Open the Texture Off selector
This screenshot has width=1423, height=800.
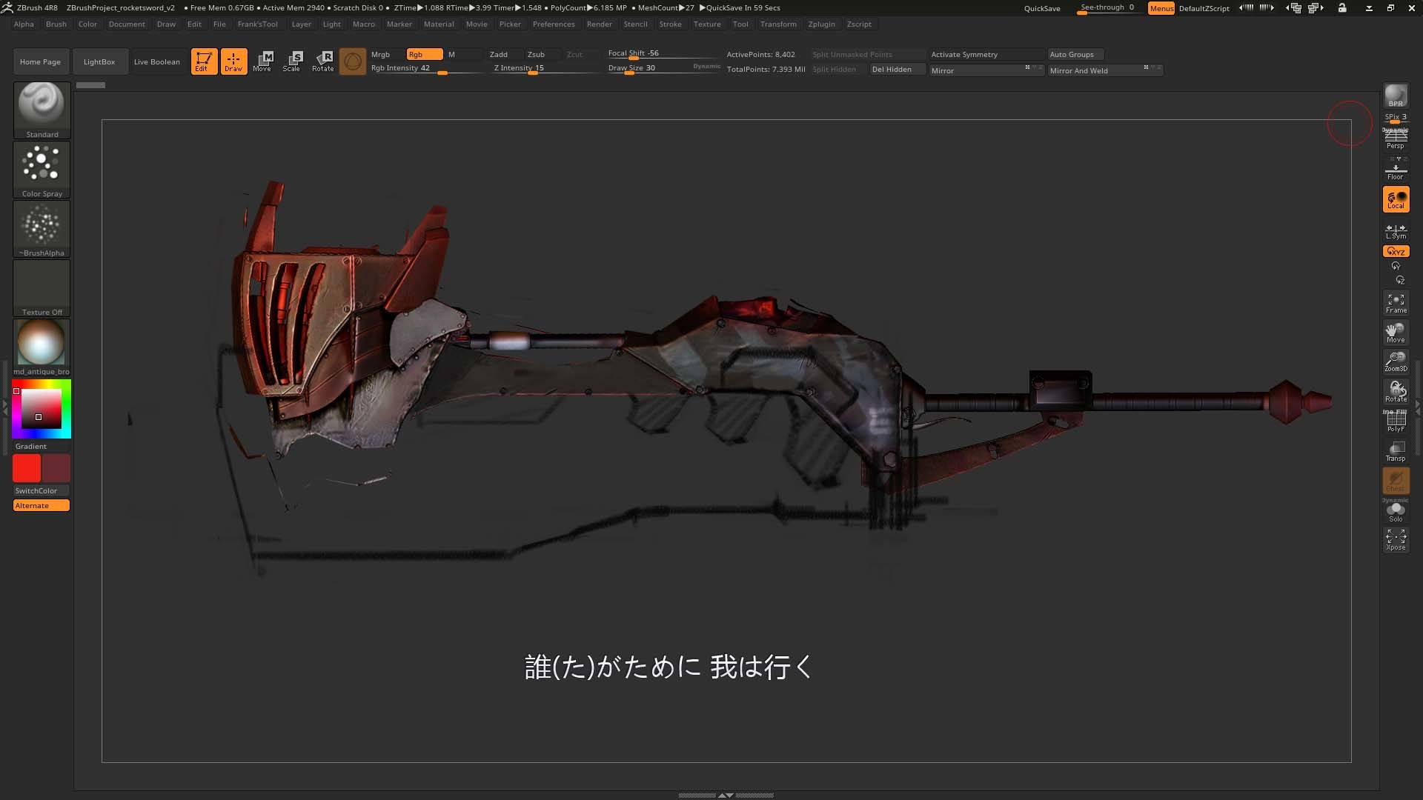click(42, 288)
